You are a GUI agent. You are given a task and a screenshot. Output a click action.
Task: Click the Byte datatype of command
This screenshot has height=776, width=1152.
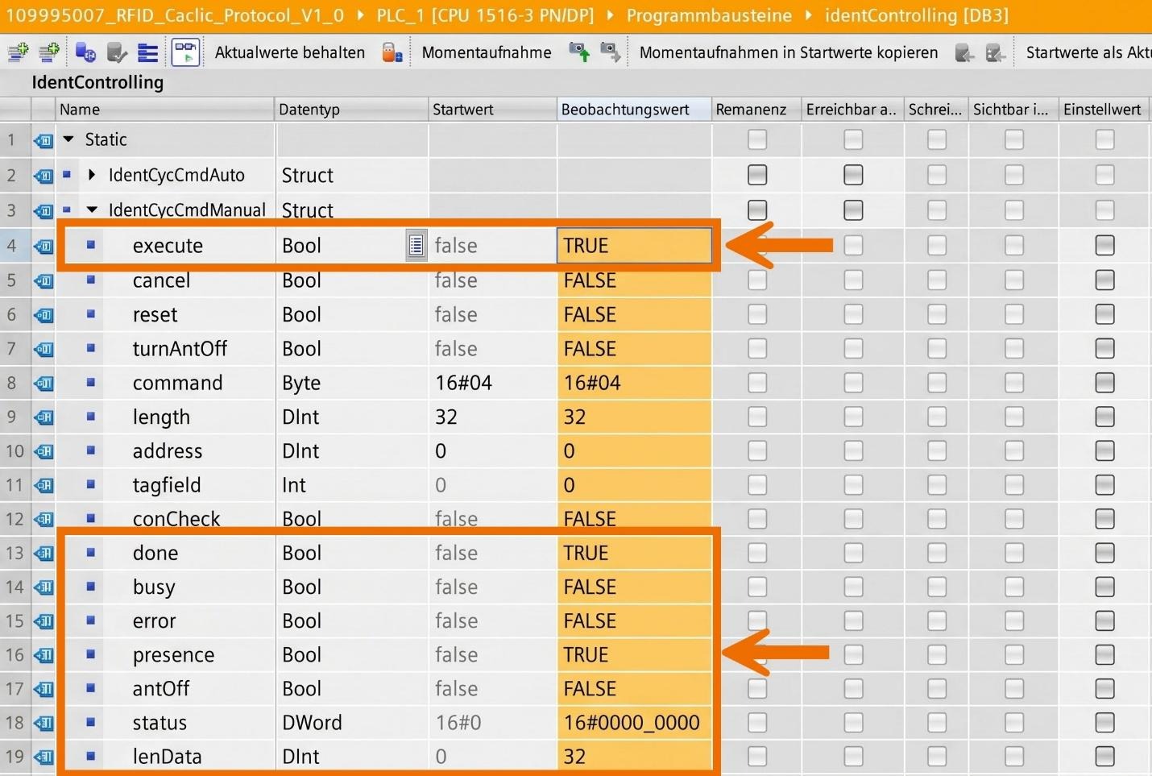(x=301, y=383)
